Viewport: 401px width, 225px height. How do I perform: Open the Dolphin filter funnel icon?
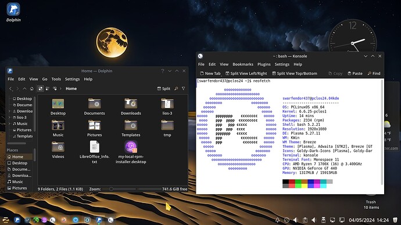pyautogui.click(x=184, y=89)
